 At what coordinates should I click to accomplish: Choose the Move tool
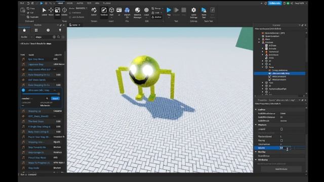pyautogui.click(x=51, y=12)
